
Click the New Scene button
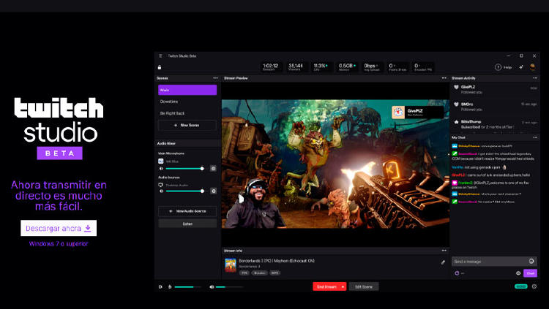click(187, 125)
